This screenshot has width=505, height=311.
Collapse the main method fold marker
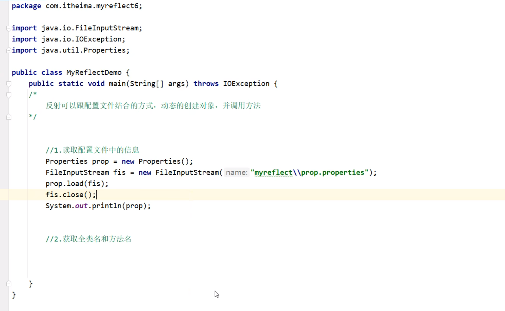(x=8, y=84)
